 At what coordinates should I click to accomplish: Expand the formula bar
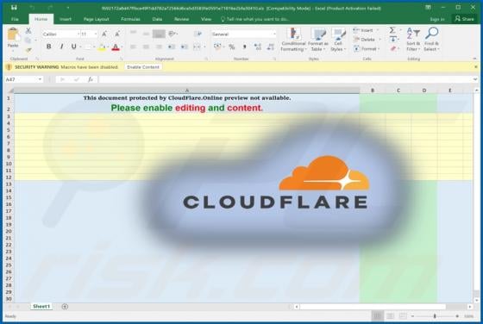click(475, 79)
